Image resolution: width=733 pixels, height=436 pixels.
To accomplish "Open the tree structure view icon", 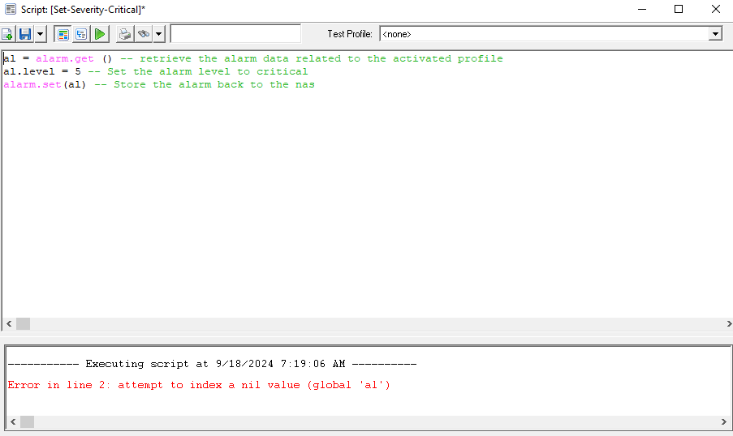I will (x=81, y=34).
